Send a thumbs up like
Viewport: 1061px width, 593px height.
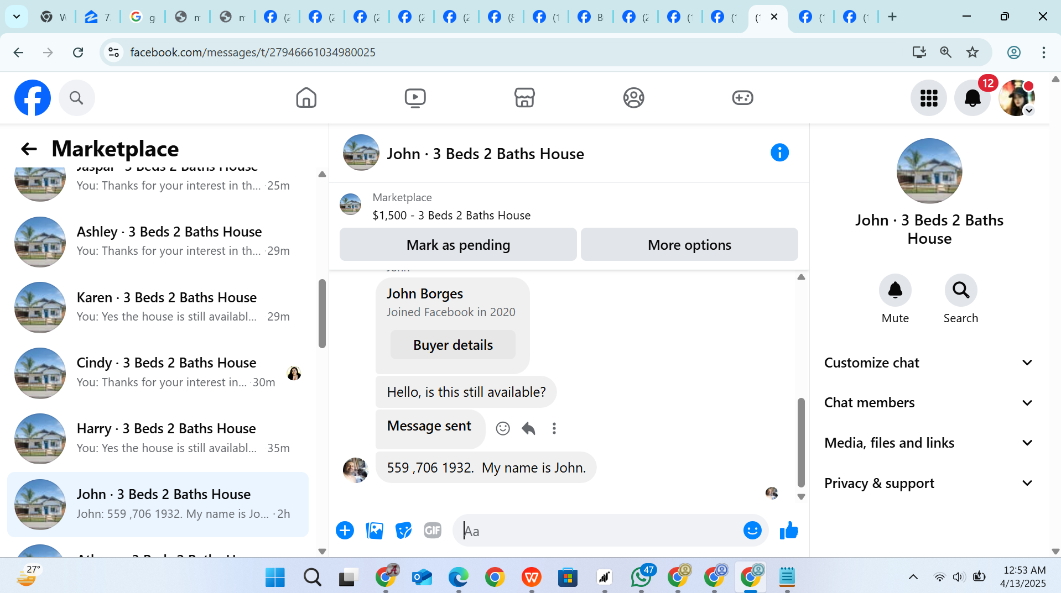pos(789,531)
